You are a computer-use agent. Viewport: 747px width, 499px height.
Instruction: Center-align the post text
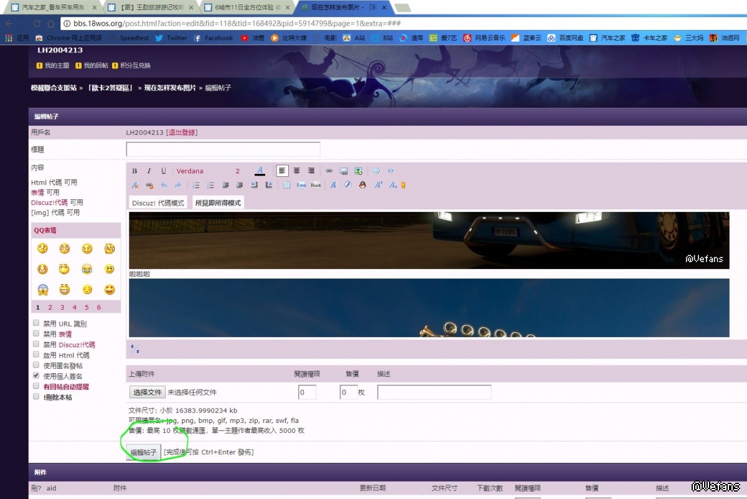click(297, 171)
